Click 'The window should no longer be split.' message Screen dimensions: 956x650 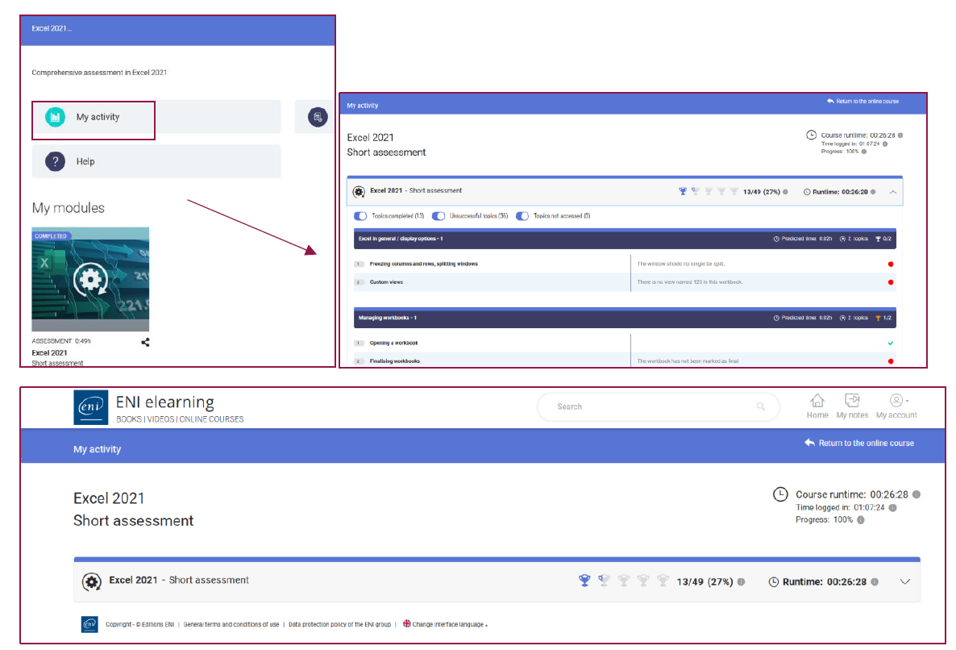pos(680,264)
